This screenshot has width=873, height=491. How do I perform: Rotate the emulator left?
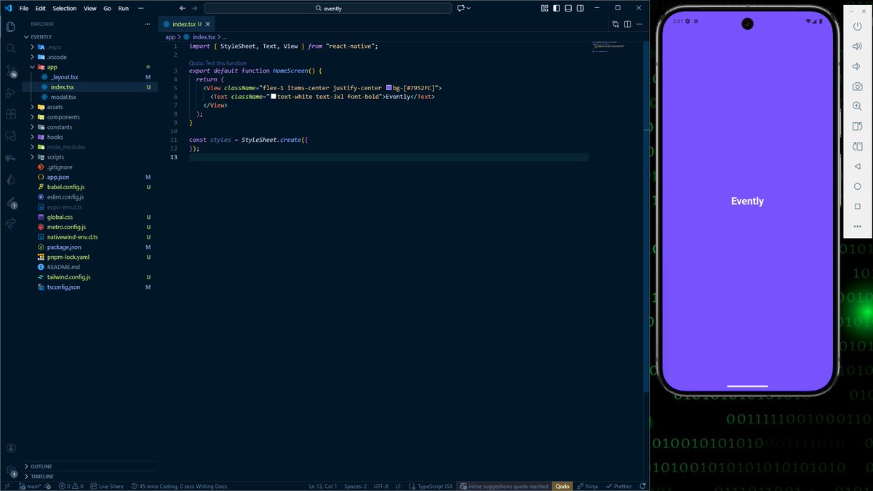pyautogui.click(x=857, y=127)
